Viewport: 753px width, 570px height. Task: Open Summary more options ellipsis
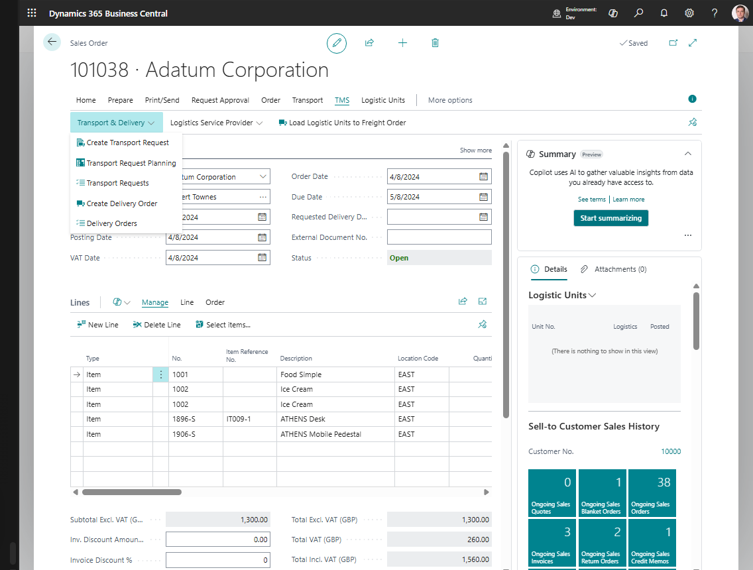click(687, 235)
